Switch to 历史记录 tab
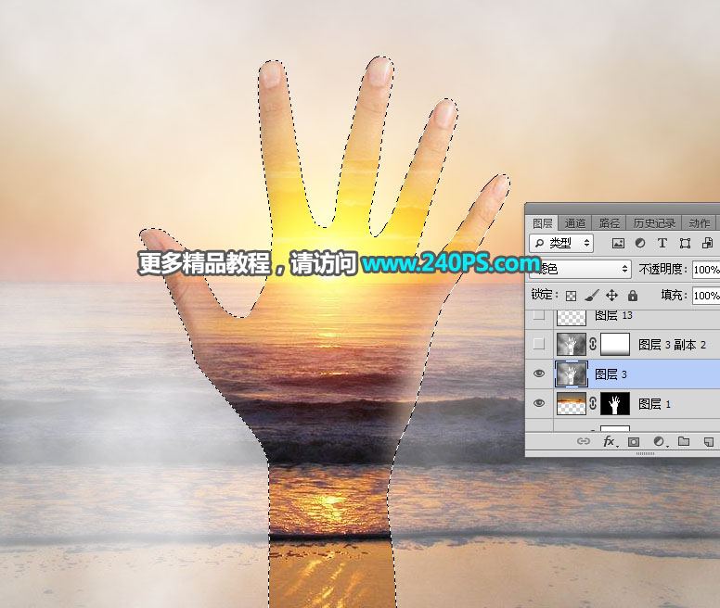 [x=654, y=223]
